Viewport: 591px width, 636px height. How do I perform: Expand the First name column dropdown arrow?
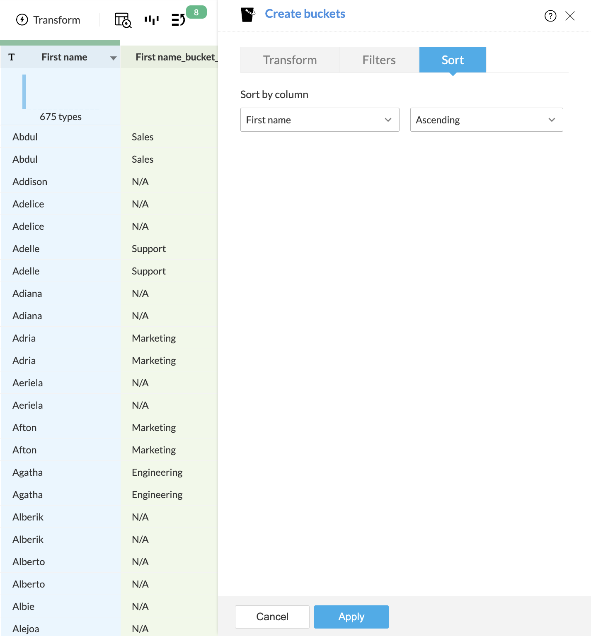tap(113, 58)
